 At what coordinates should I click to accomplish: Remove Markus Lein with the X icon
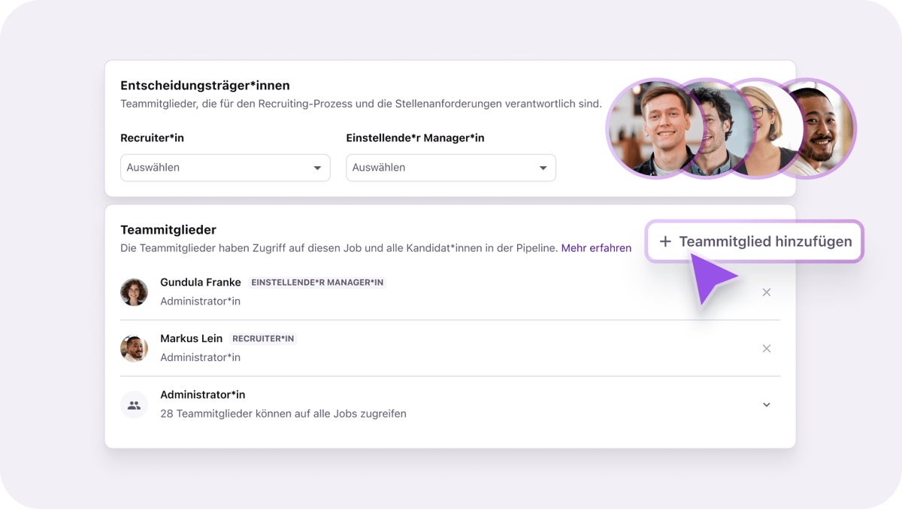(766, 349)
